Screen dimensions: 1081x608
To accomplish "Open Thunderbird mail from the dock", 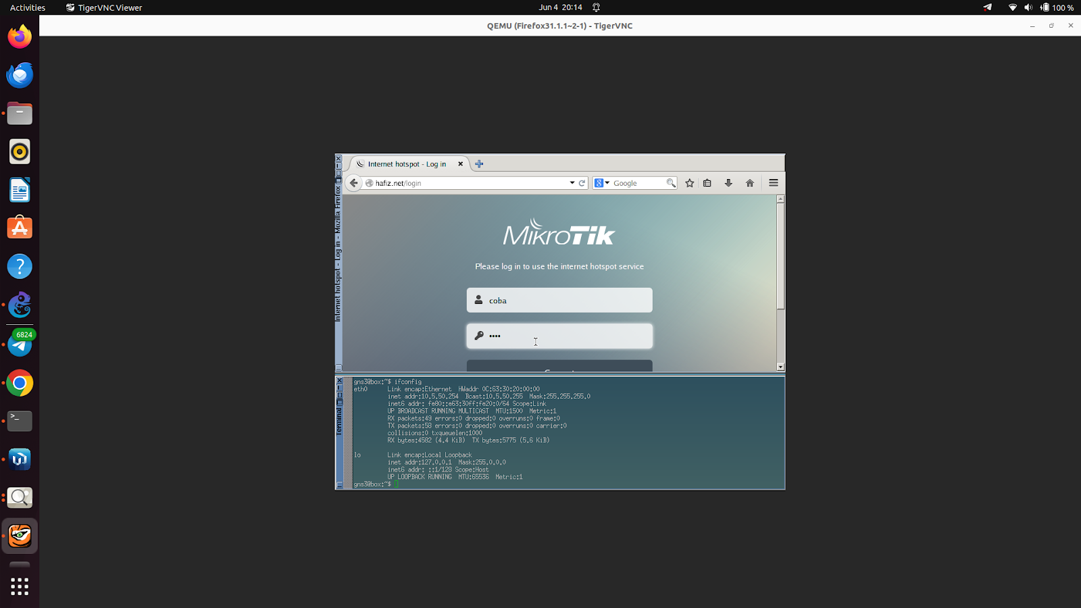I will (20, 75).
